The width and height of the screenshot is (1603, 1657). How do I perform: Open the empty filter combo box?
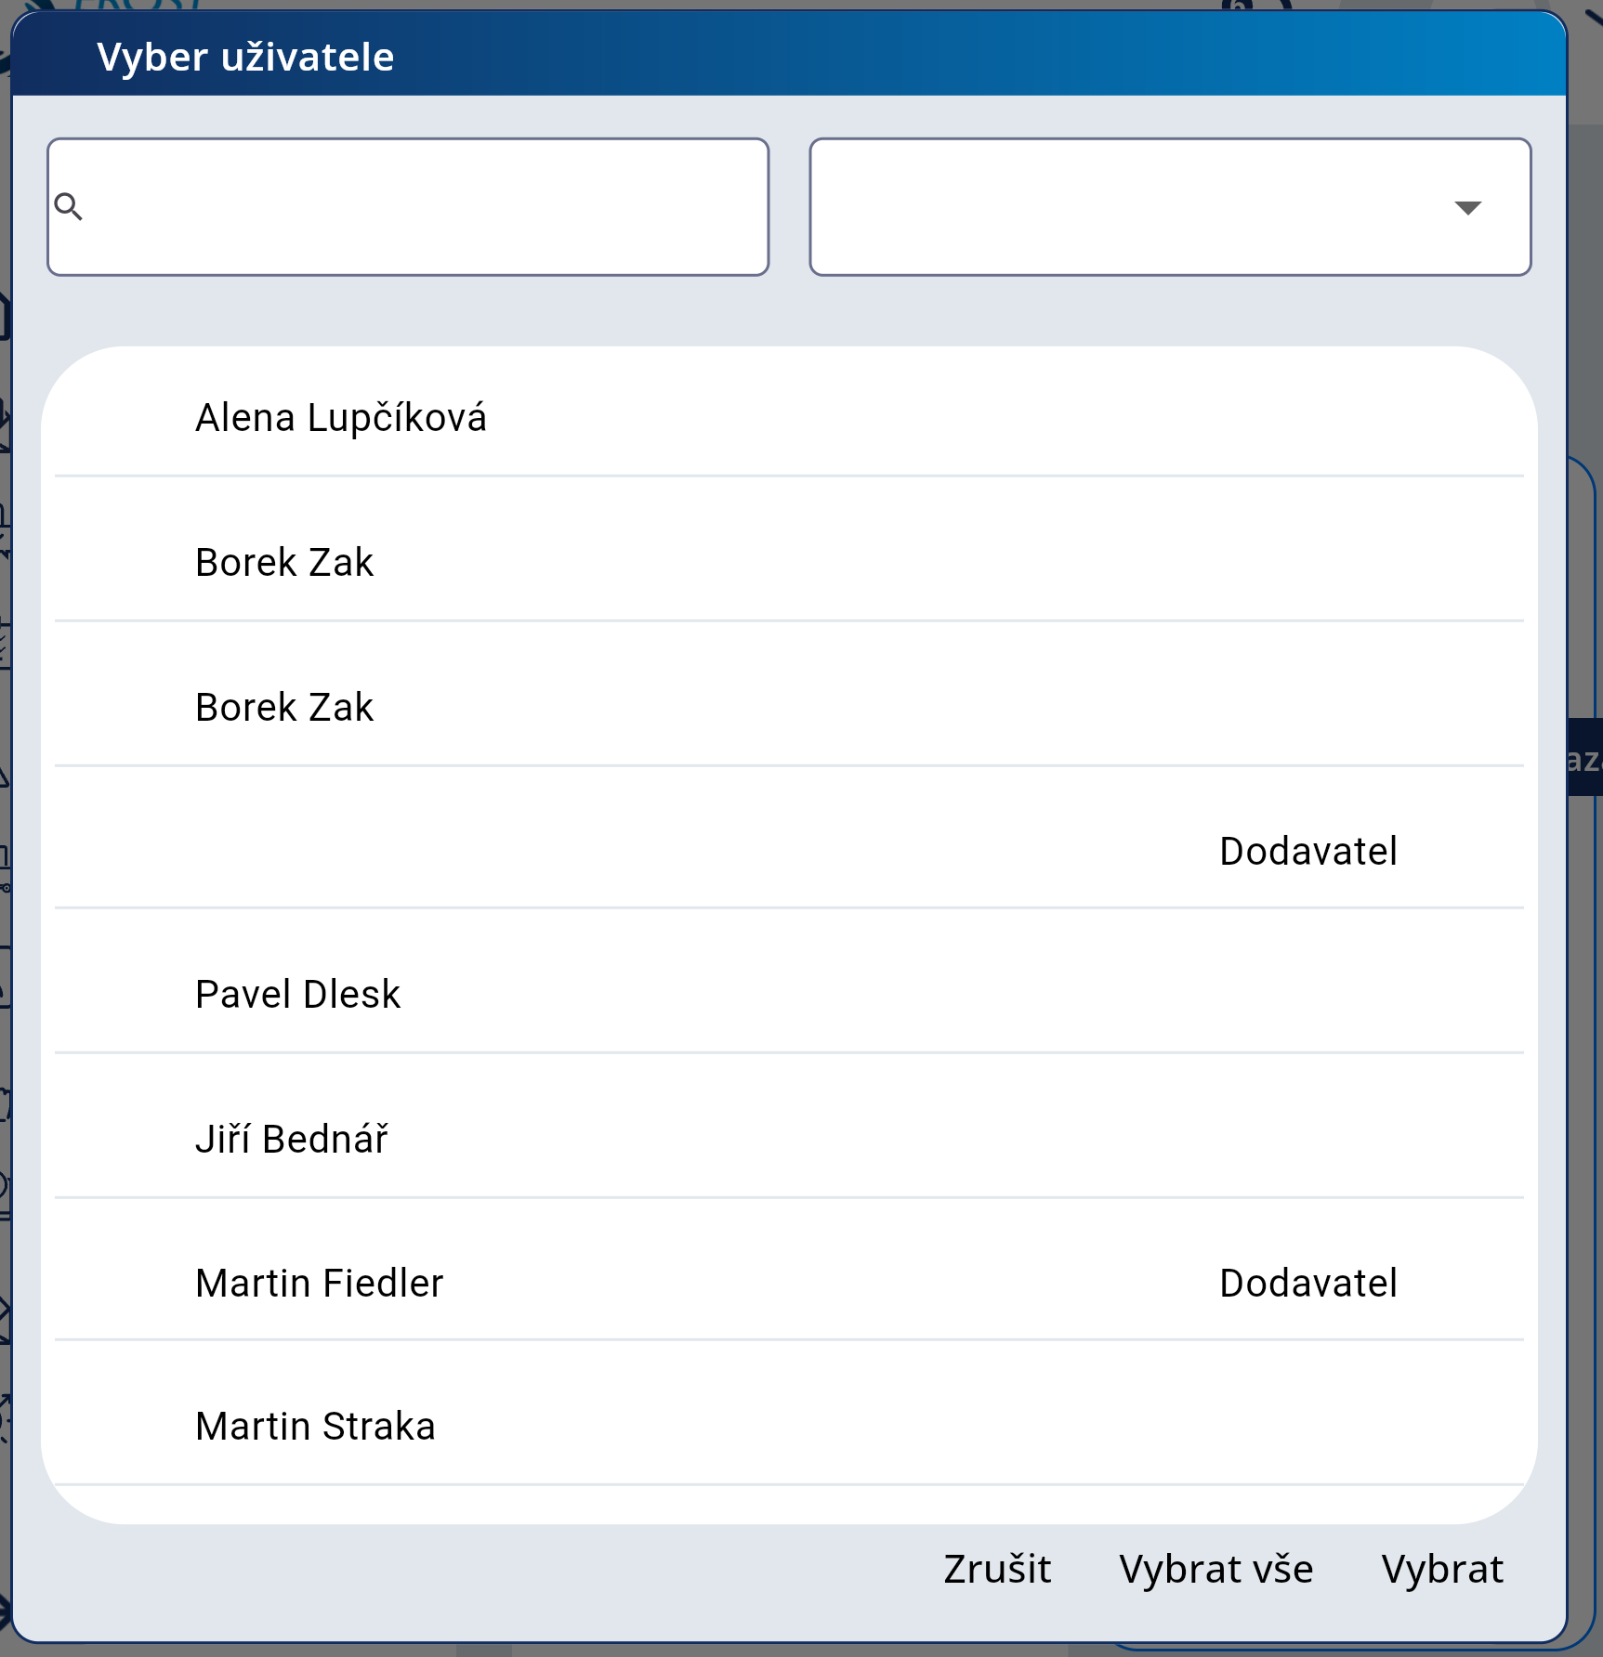pyautogui.click(x=1115, y=206)
